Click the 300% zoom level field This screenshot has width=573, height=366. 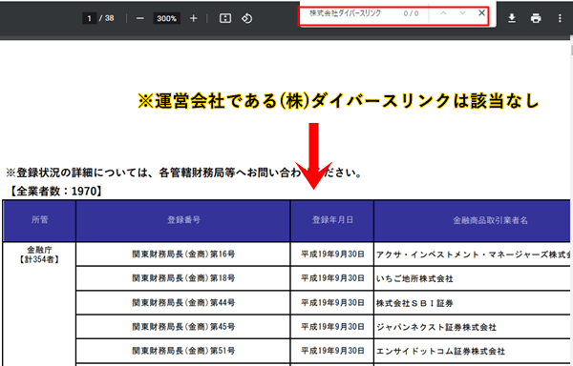[x=166, y=18]
